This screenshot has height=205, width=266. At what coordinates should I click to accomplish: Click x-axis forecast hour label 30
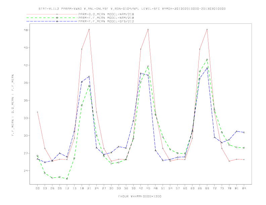point(111,188)
